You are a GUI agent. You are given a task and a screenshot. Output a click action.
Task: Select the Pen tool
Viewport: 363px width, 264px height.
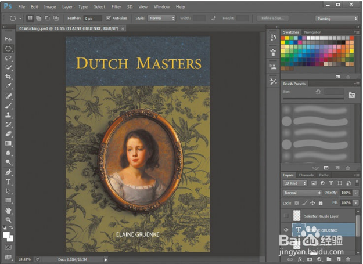click(8, 172)
